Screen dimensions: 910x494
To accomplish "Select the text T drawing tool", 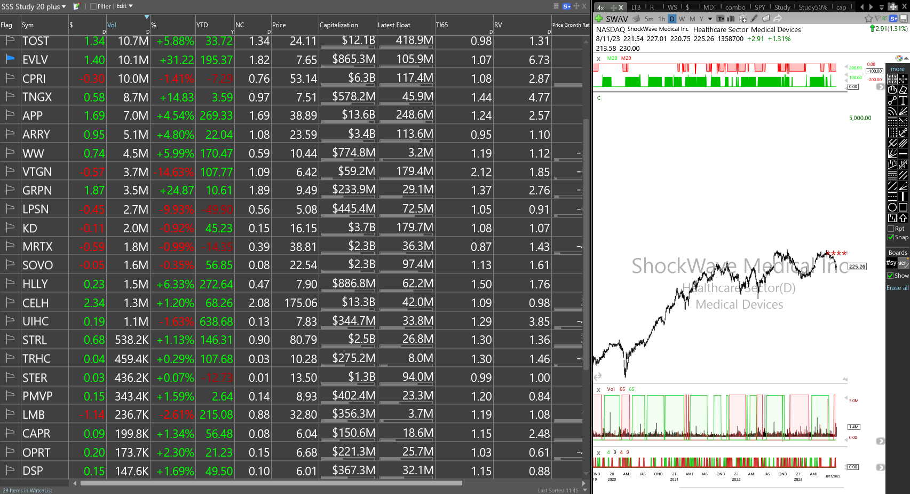I will point(903,100).
